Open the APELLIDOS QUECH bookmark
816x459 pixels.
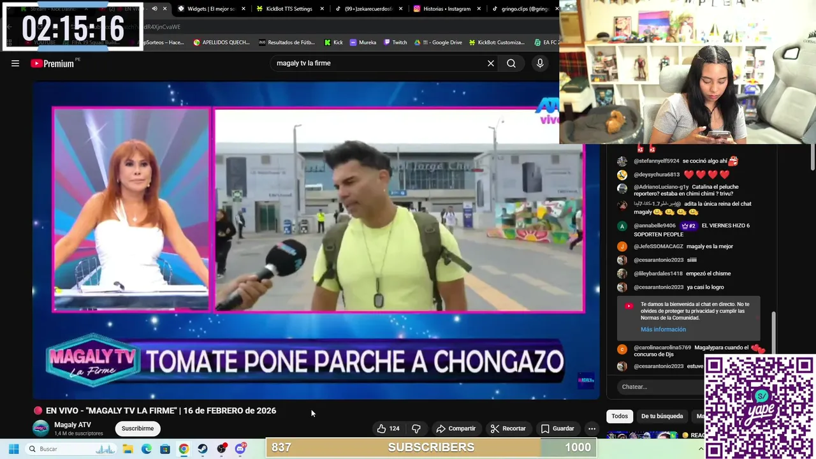[221, 43]
